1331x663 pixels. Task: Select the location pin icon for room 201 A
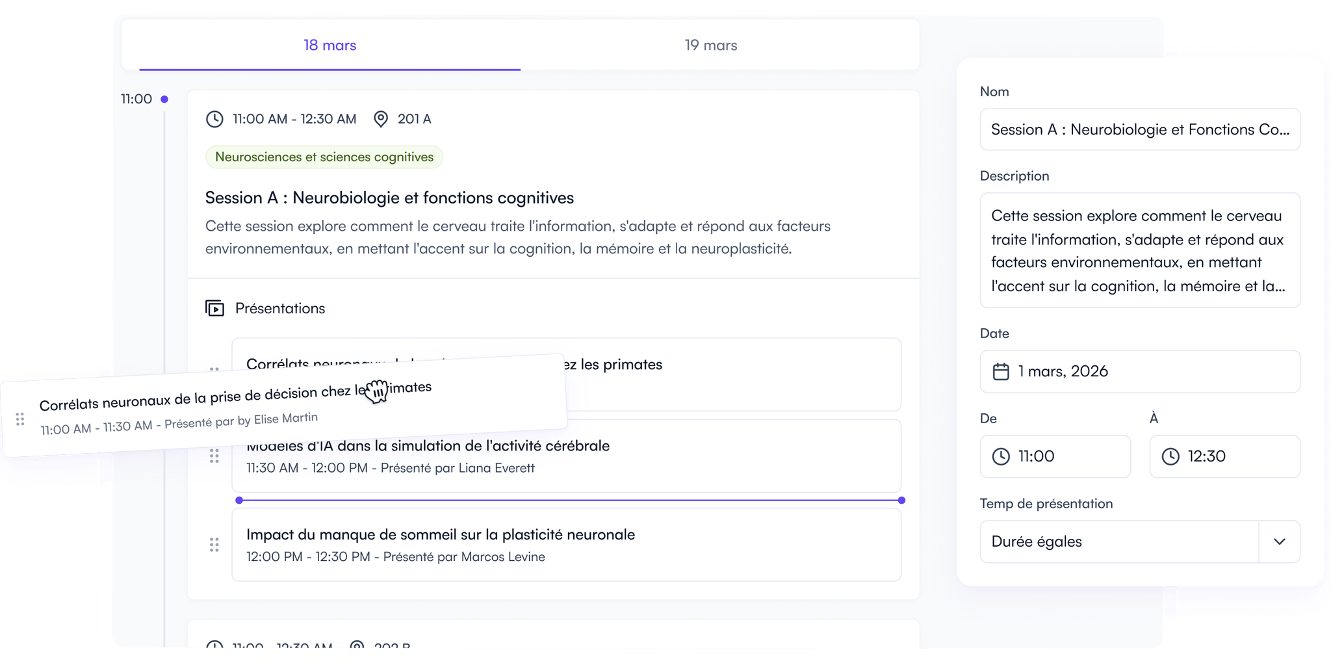tap(381, 119)
